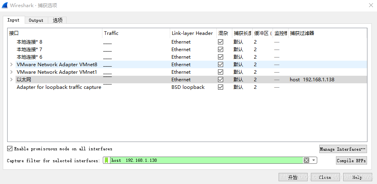Click buffer value 2 in VMnet1 row

pyautogui.click(x=255, y=72)
